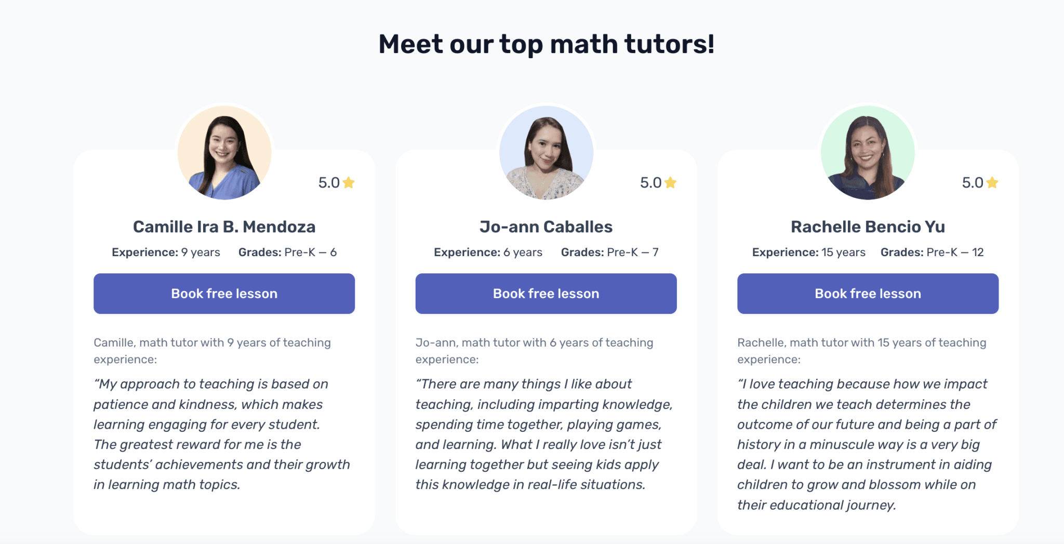Click Camille's Grades Pre-K — 6 label
The width and height of the screenshot is (1064, 544).
click(x=287, y=252)
